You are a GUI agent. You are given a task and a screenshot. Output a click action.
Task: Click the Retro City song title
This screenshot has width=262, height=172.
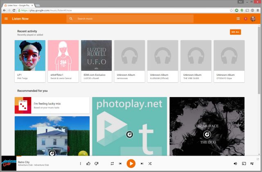[24, 162]
